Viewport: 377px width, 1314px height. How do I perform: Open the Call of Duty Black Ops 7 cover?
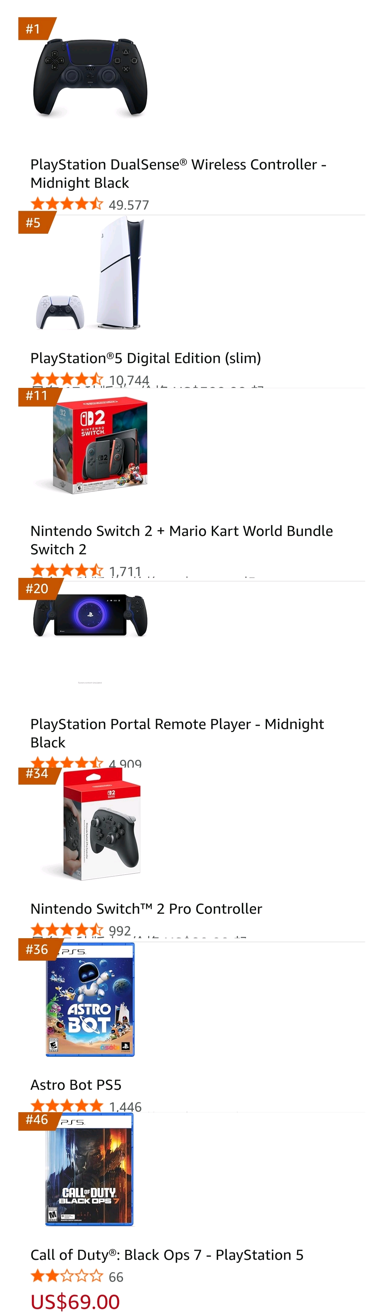pos(90,1169)
